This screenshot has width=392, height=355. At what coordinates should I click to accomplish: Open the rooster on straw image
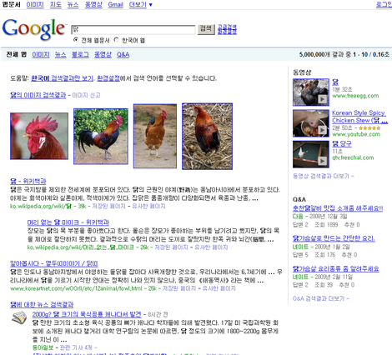click(x=207, y=136)
